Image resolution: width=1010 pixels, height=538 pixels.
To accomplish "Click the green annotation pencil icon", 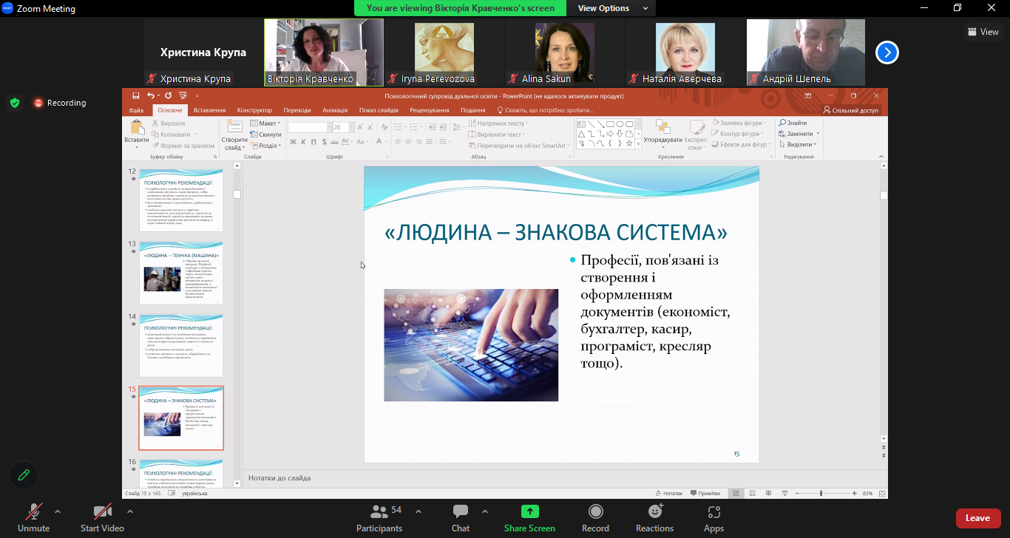I will [24, 475].
